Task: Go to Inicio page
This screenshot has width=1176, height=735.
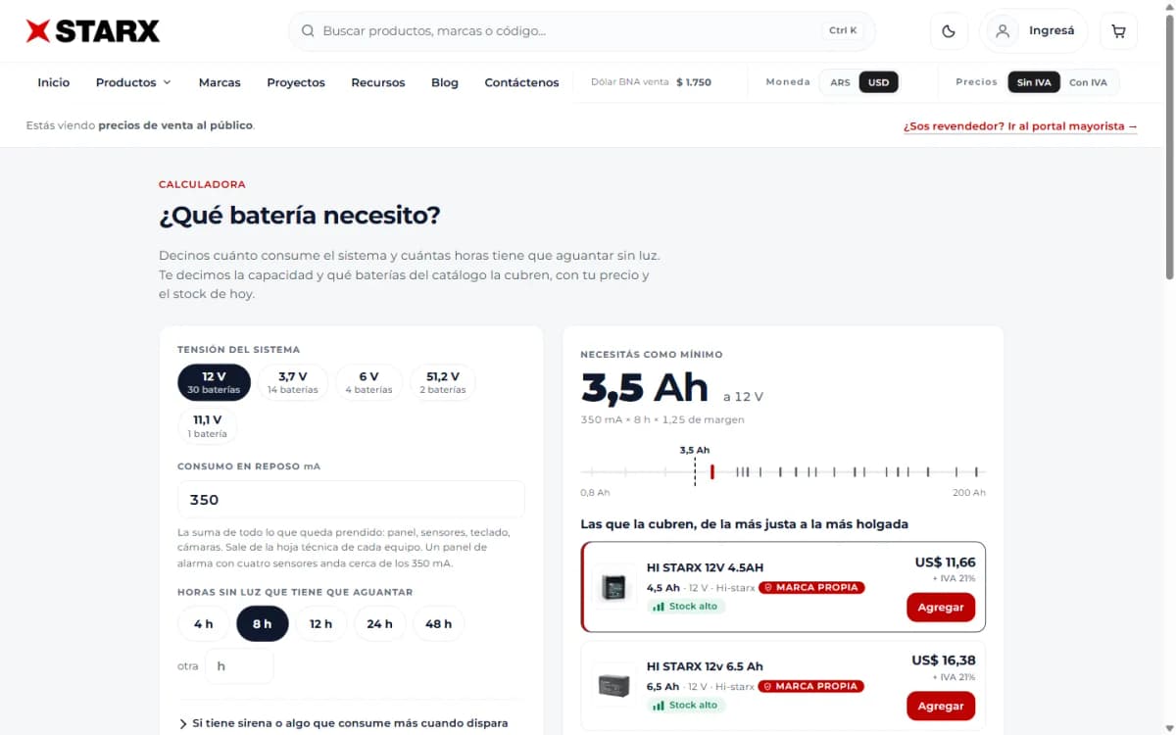Action: 54,82
